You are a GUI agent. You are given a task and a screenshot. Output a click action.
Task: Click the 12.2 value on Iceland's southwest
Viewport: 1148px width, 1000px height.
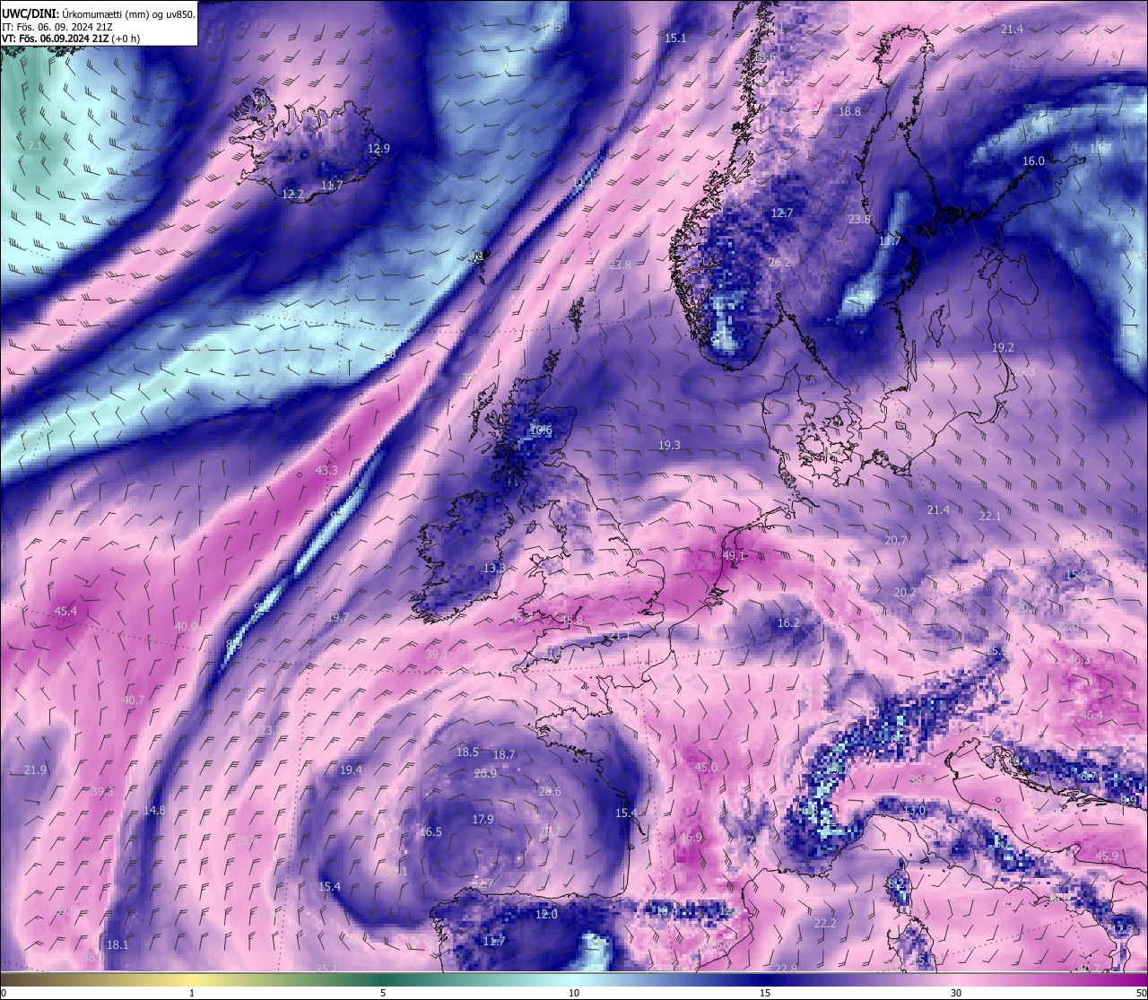click(292, 194)
